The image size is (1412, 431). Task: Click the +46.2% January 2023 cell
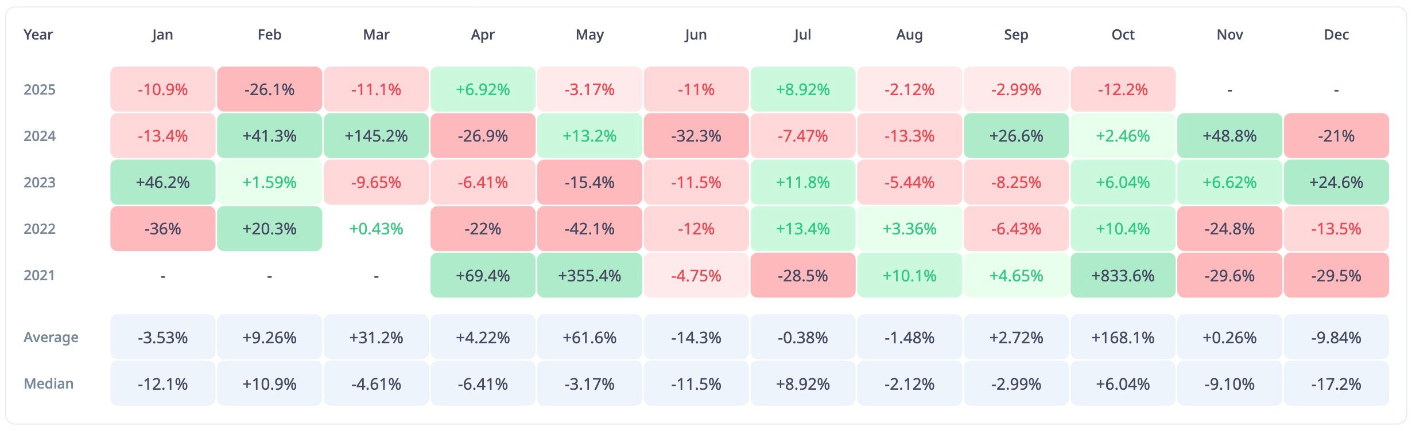point(162,182)
